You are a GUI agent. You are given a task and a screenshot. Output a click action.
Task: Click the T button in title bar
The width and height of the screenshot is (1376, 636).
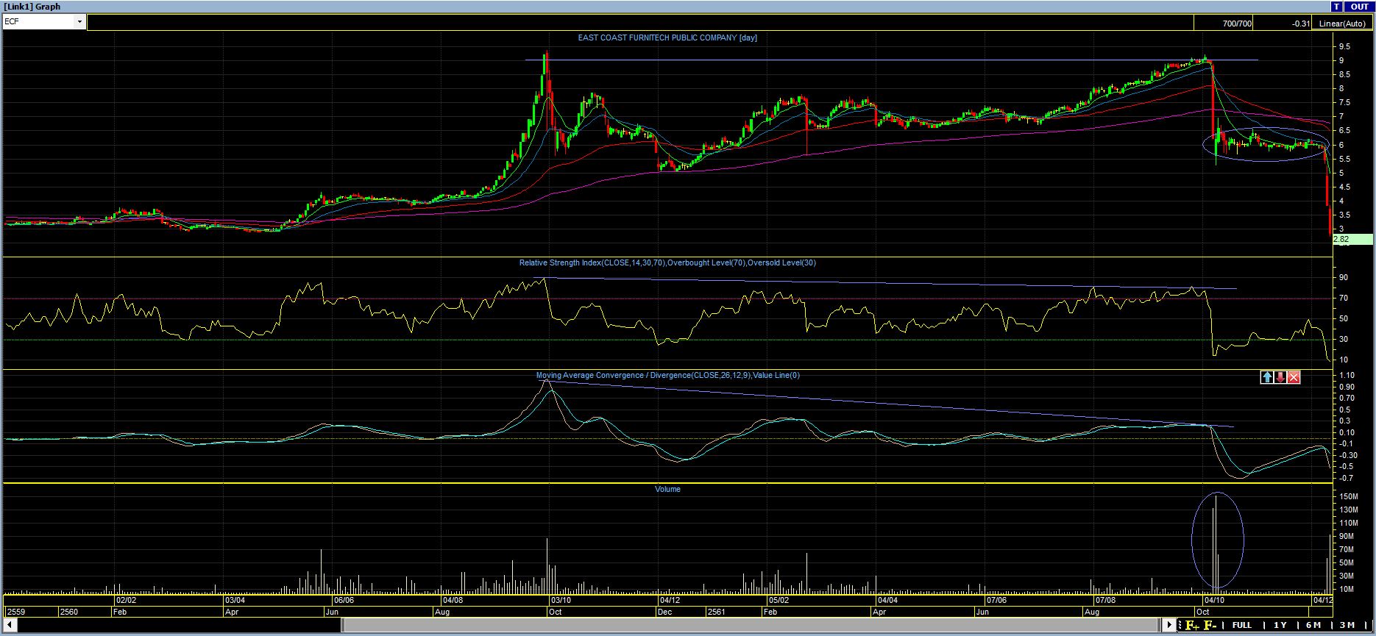[1336, 7]
